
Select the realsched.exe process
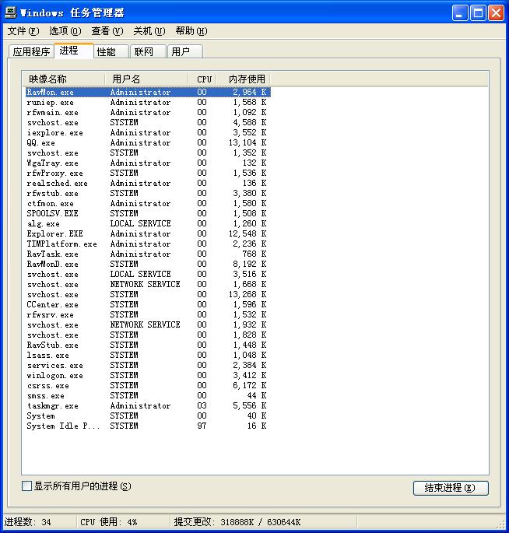148,183
